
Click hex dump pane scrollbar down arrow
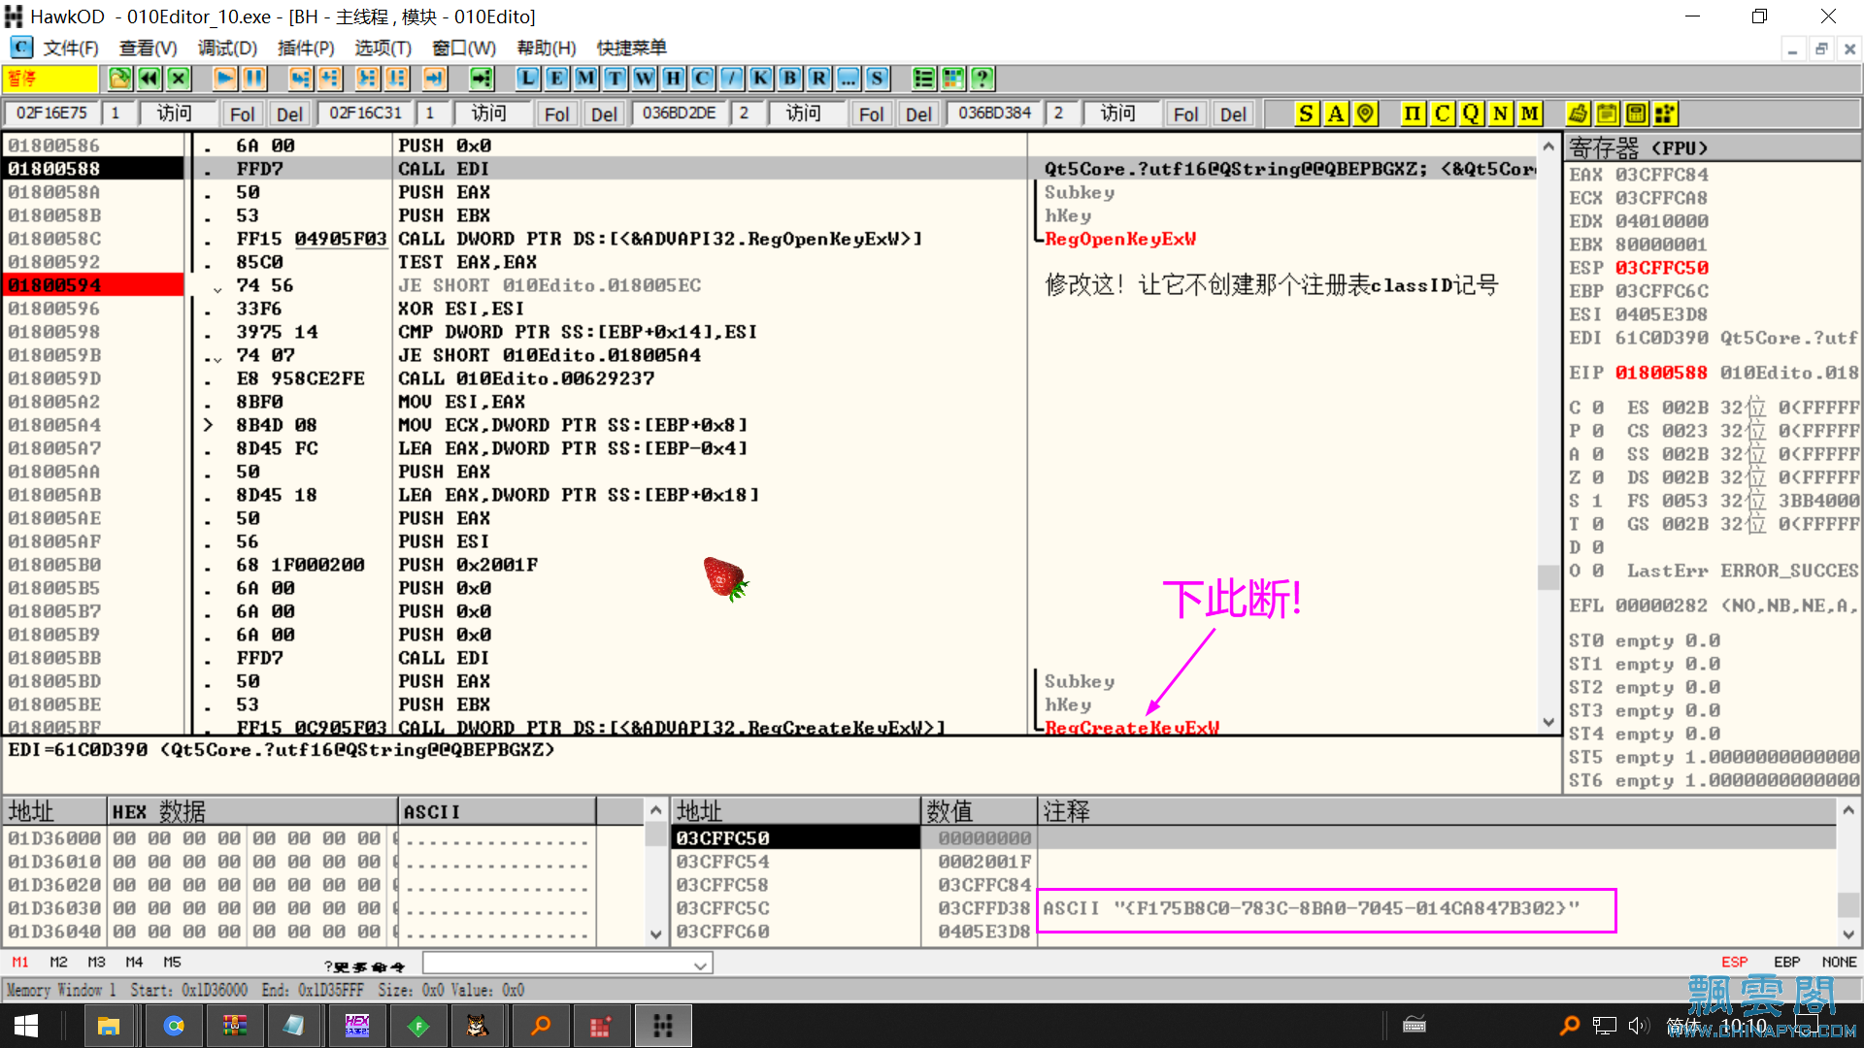point(655,934)
